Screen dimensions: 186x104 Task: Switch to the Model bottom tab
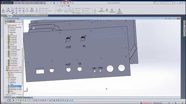[x=13, y=98]
